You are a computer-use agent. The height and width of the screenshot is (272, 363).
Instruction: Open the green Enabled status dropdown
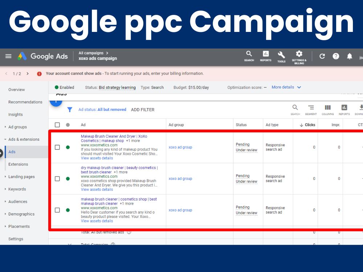[x=64, y=87]
